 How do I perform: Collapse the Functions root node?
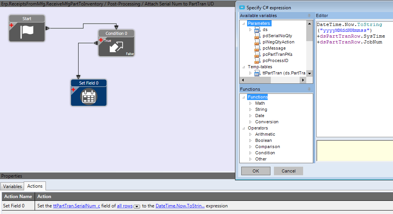[244, 97]
